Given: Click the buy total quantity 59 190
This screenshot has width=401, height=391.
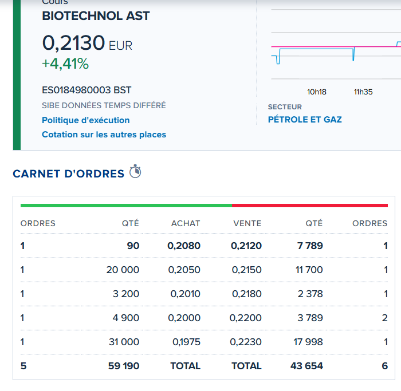Looking at the screenshot, I should click(x=124, y=366).
